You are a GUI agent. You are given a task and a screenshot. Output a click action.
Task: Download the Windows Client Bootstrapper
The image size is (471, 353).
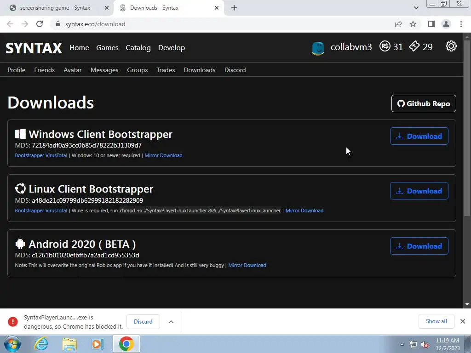(x=419, y=136)
